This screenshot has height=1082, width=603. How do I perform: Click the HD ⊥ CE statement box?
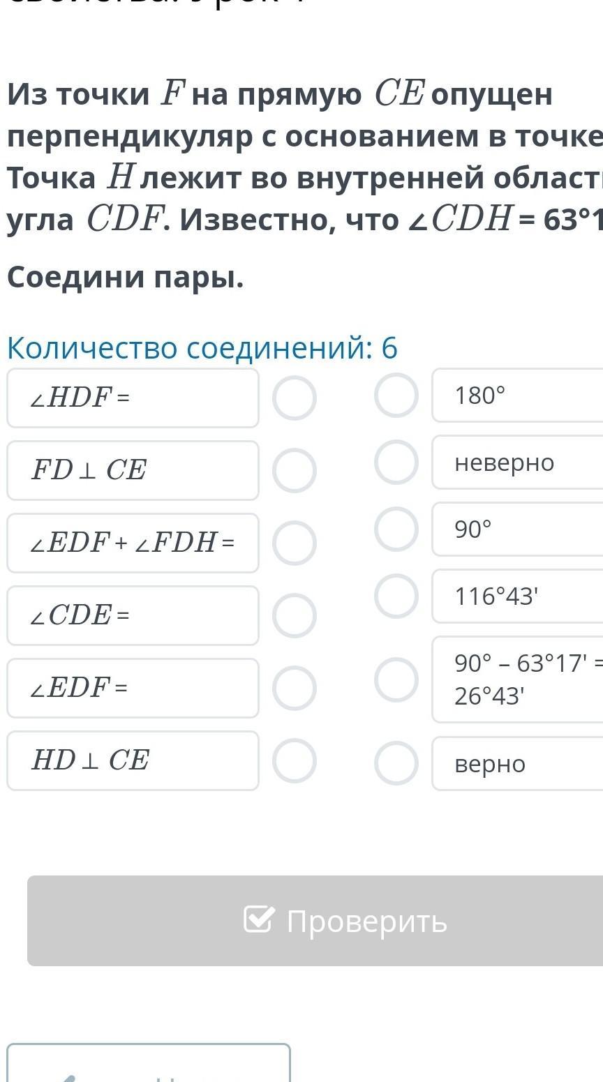click(x=133, y=760)
